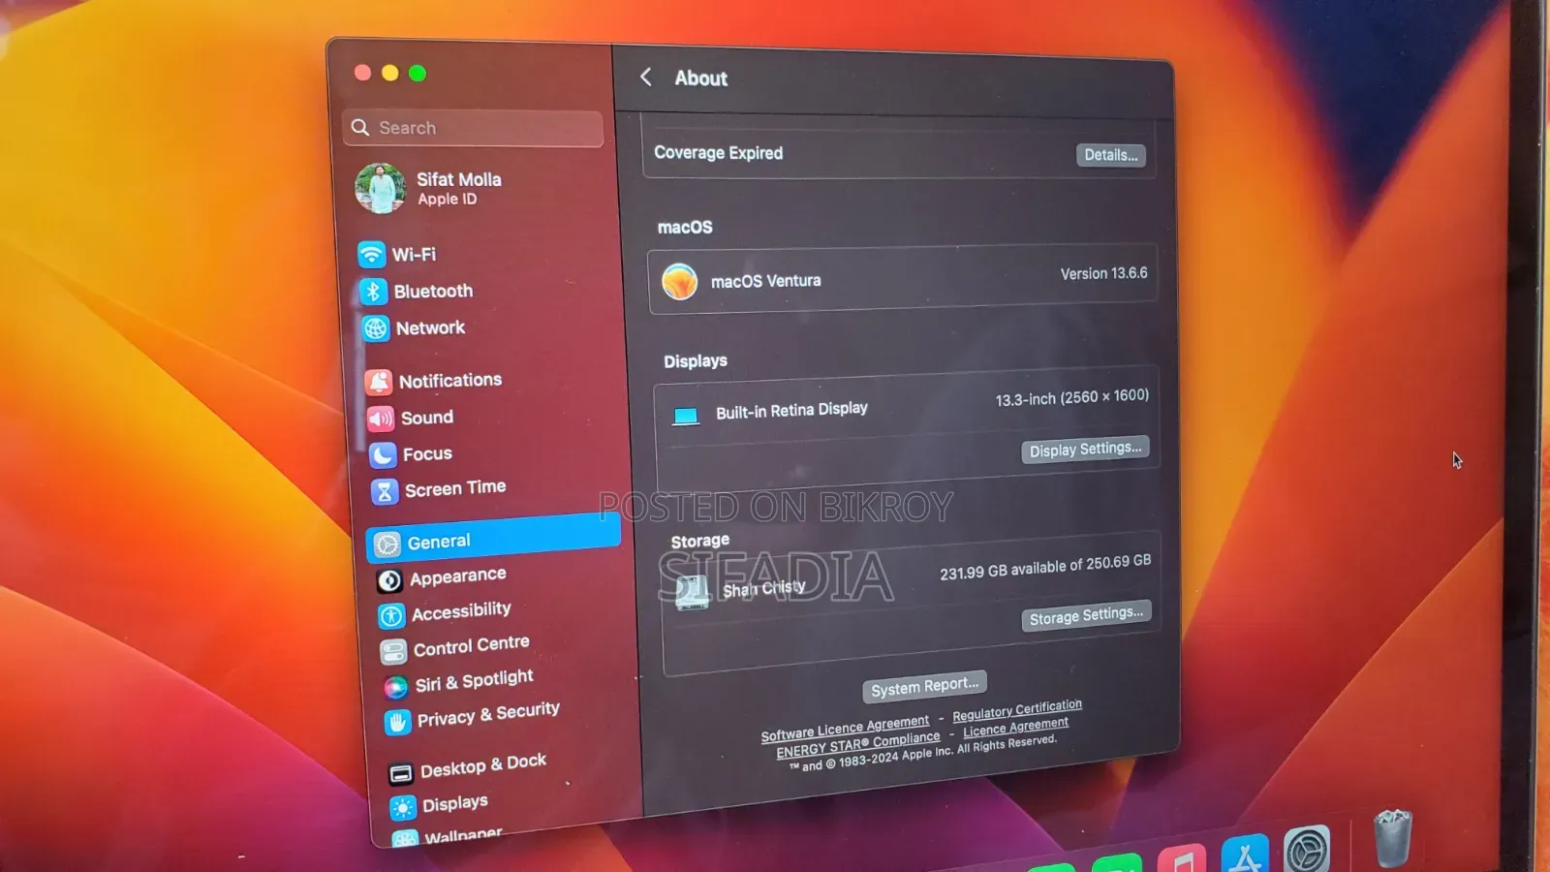Viewport: 1550px width, 872px height.
Task: Click the Notifications bell icon
Action: [x=379, y=382]
